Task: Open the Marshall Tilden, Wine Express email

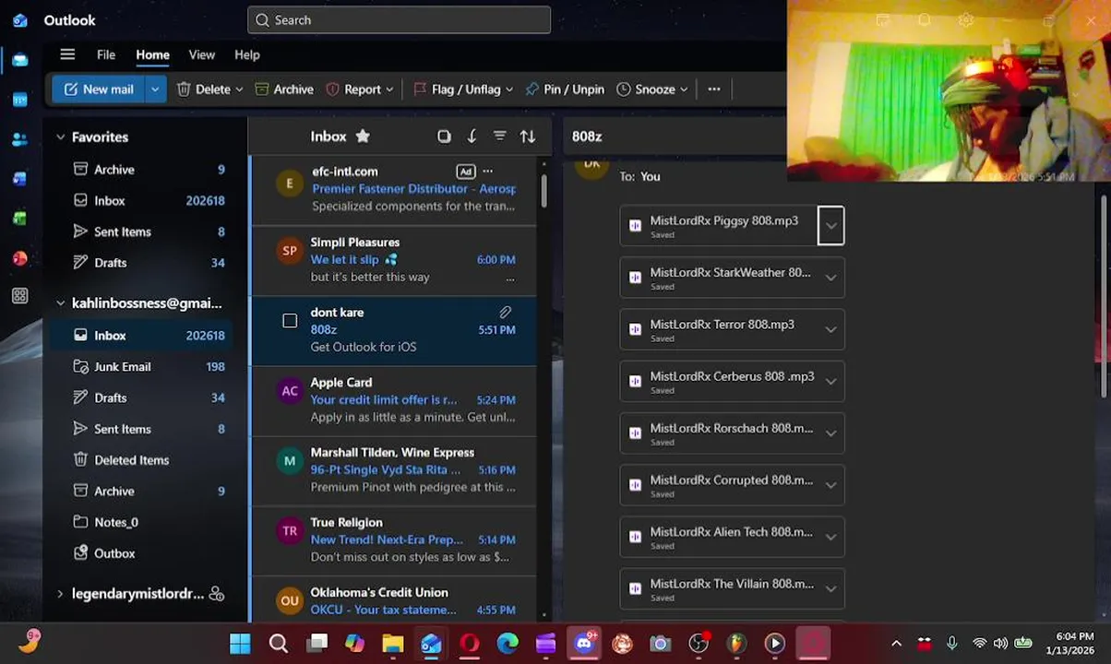Action: click(394, 470)
